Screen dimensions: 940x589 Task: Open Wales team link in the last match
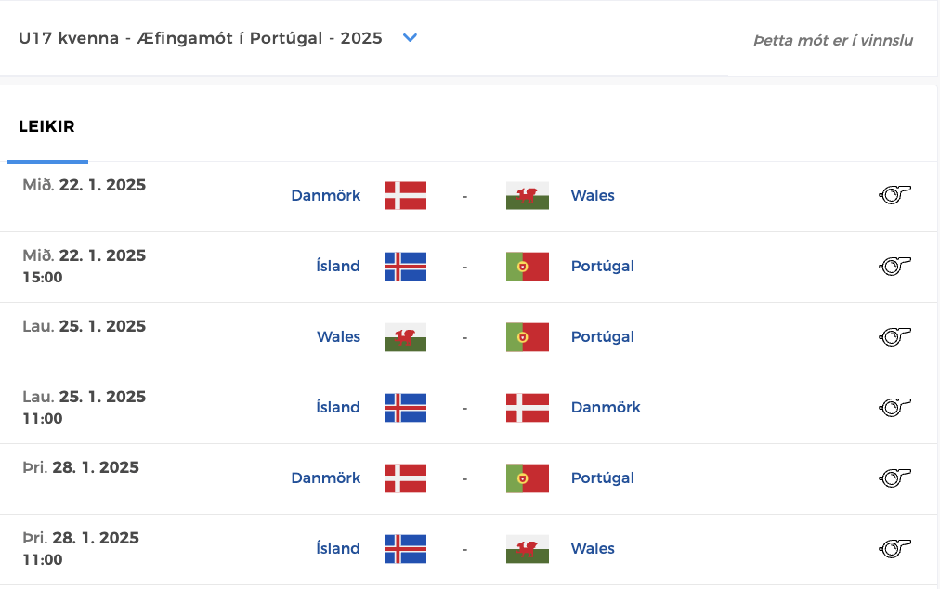pyautogui.click(x=593, y=548)
